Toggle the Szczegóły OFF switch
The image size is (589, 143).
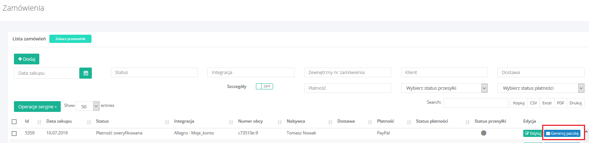point(264,86)
